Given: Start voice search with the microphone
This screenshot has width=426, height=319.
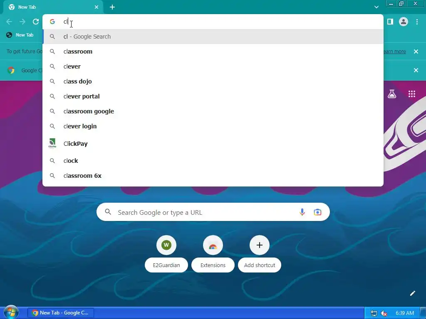Looking at the screenshot, I should [302, 212].
